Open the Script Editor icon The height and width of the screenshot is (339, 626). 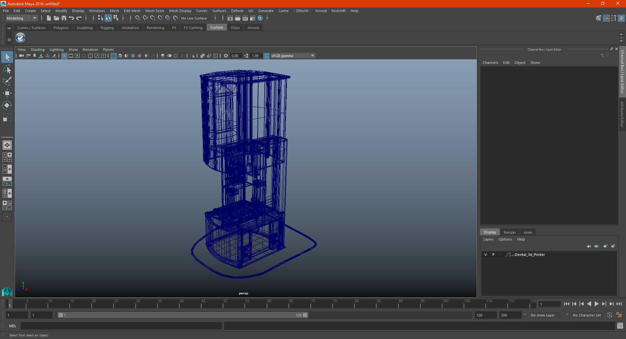[x=620, y=326]
